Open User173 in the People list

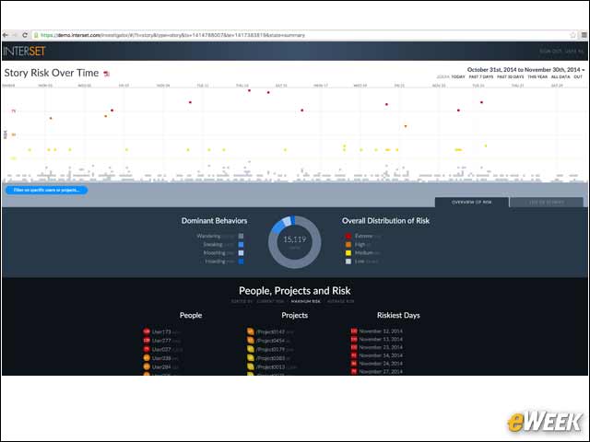pos(161,331)
